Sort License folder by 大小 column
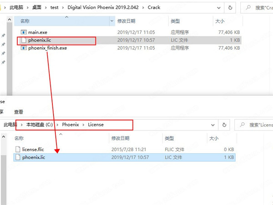 click(x=214, y=138)
